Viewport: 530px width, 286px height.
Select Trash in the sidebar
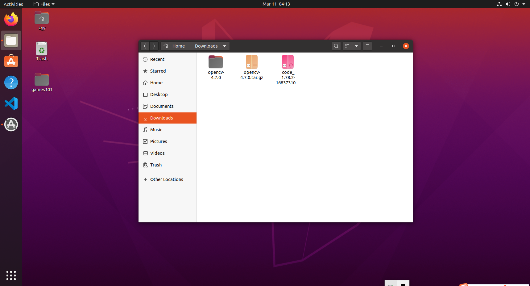pyautogui.click(x=168, y=165)
